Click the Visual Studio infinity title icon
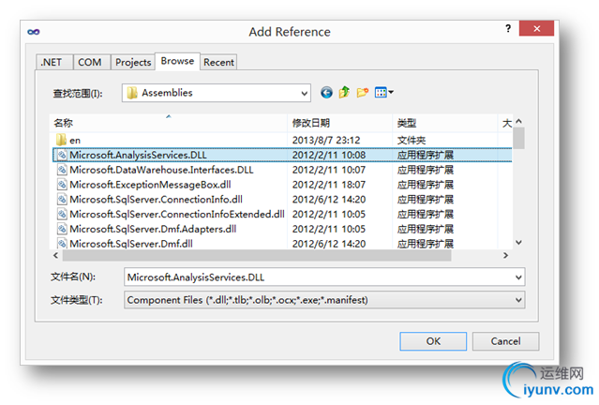Viewport: 599px width, 405px height. click(x=34, y=32)
